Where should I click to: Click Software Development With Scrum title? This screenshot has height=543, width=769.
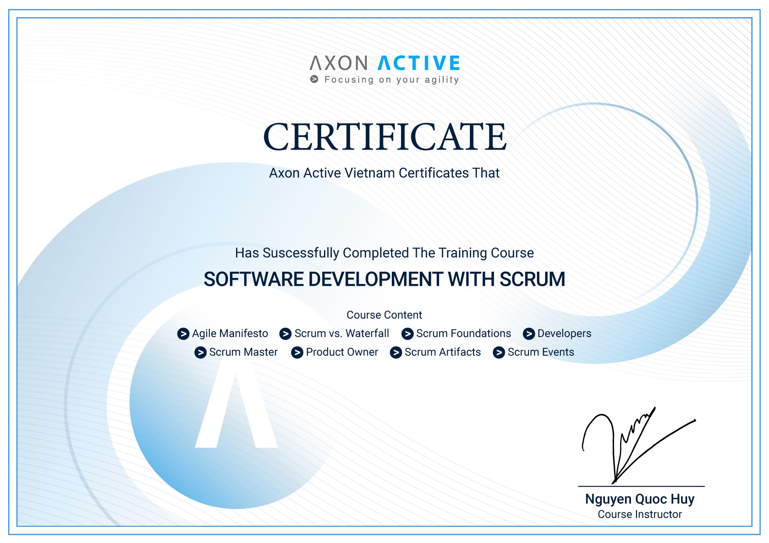coord(384,279)
